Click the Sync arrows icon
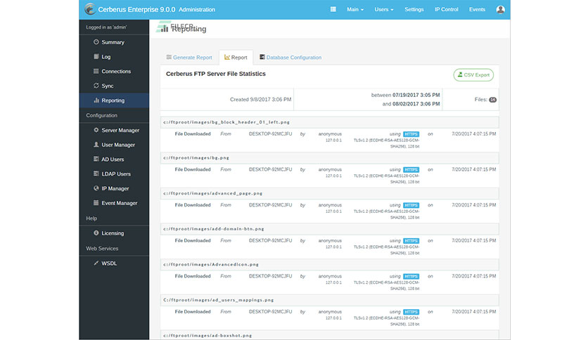This screenshot has width=588, height=340. tap(96, 86)
